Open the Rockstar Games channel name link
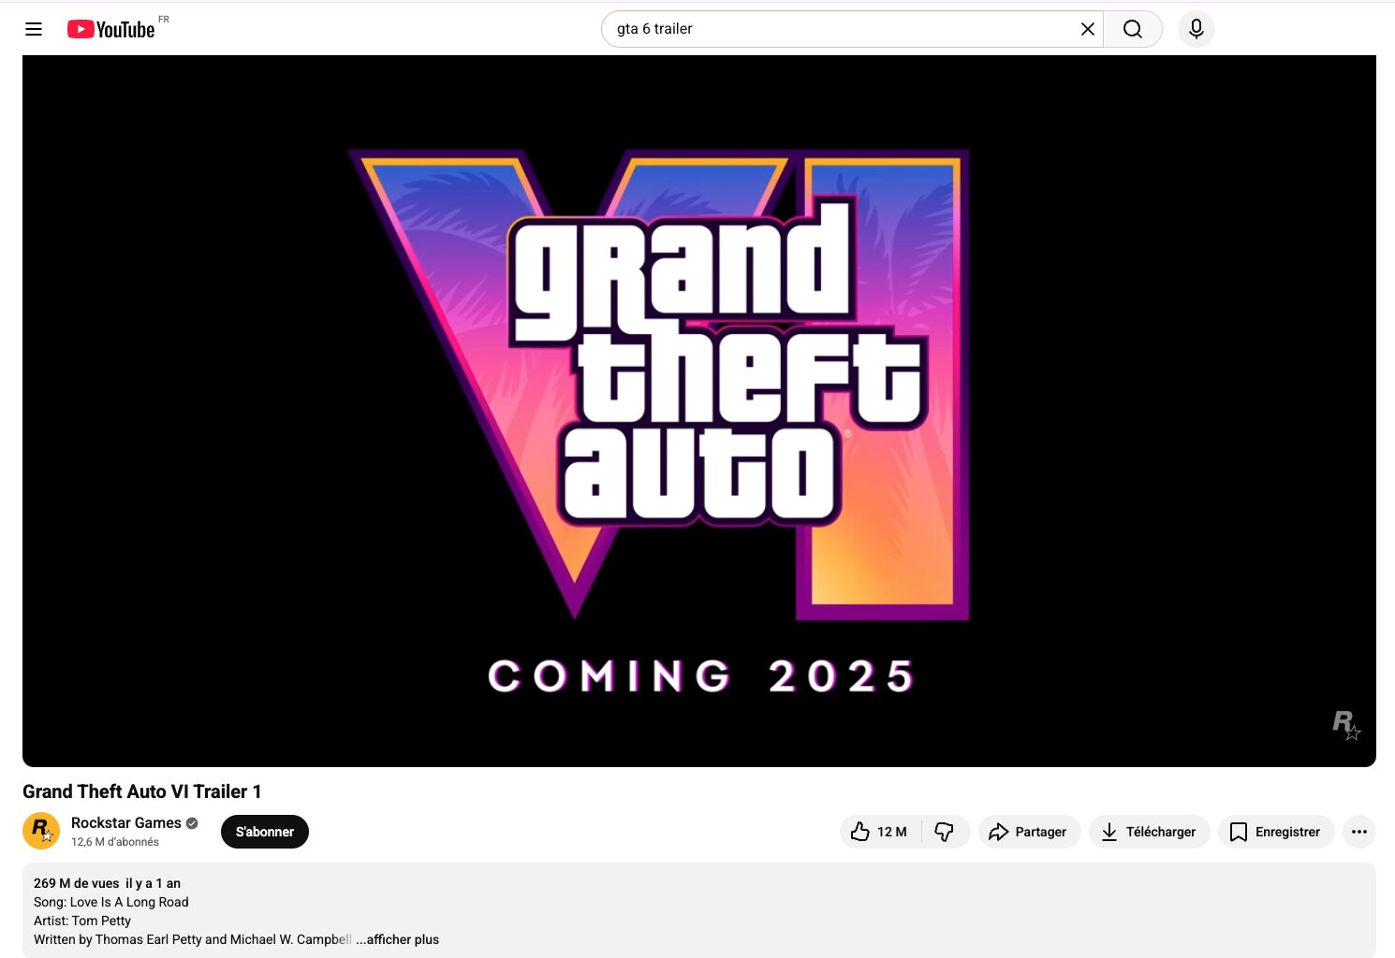This screenshot has width=1395, height=958. [x=126, y=823]
